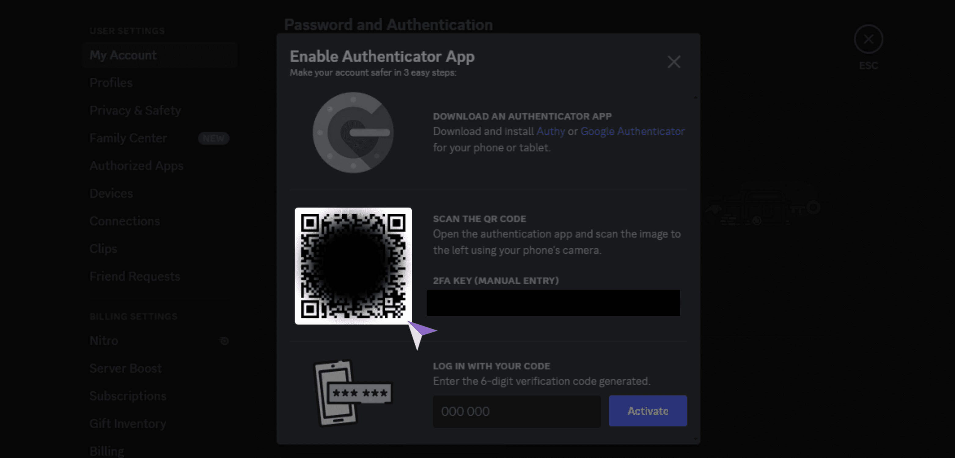Open Devices settings page
This screenshot has width=955, height=458.
pos(111,193)
